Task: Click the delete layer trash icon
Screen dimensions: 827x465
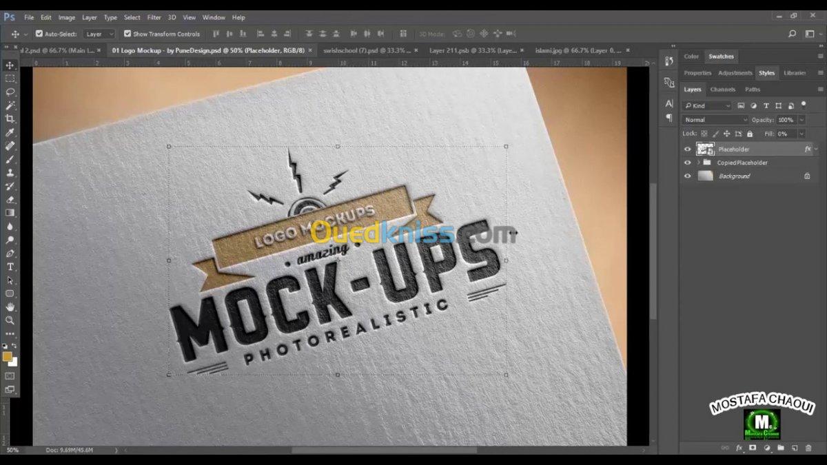Action: click(808, 448)
